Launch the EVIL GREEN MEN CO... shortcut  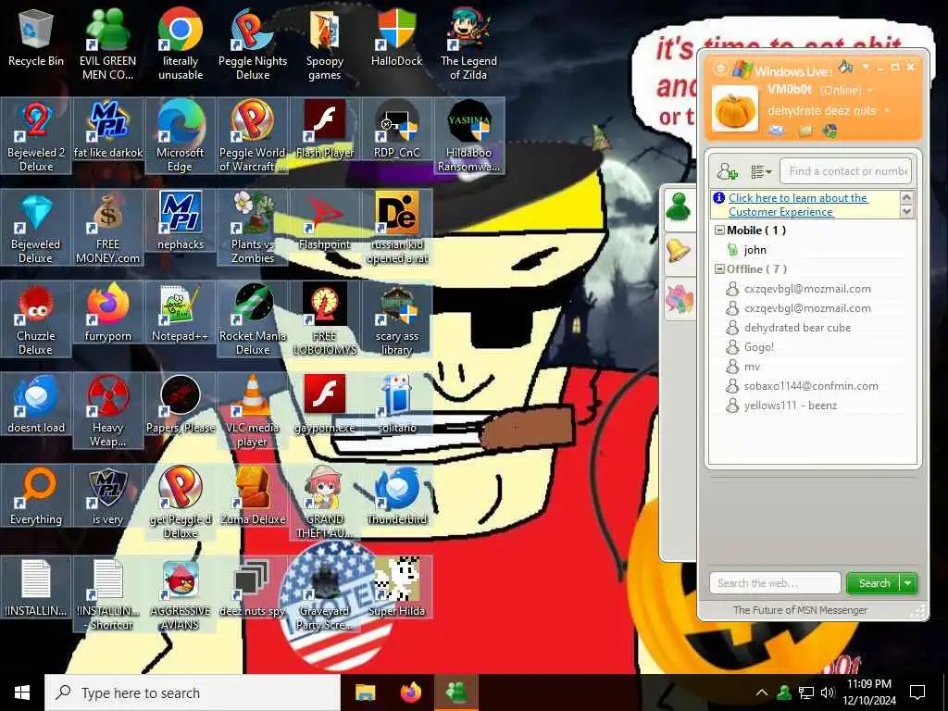107,44
